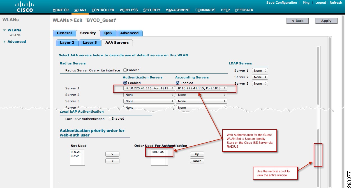Viewport: 351px width, 188px height.
Task: Toggle Authentication Servers Enabled checkbox
Action: (125, 83)
